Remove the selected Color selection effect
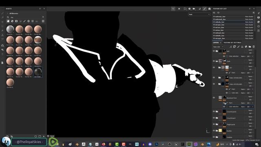261x147 pixels. pos(252,107)
